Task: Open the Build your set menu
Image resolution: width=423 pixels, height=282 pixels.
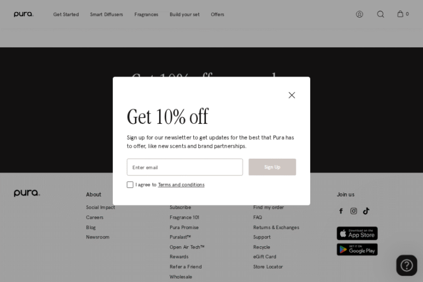Action: click(185, 14)
